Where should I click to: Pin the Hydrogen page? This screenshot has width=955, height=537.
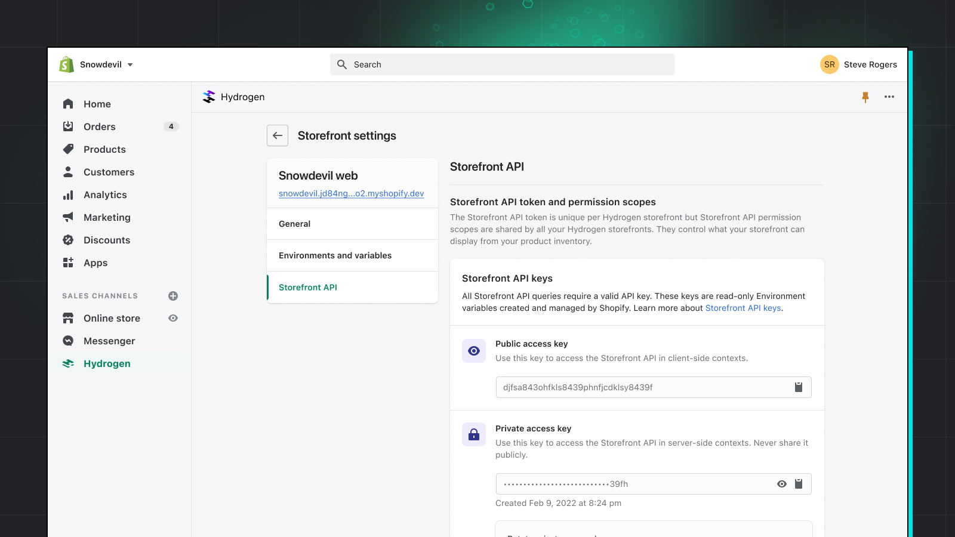tap(865, 97)
